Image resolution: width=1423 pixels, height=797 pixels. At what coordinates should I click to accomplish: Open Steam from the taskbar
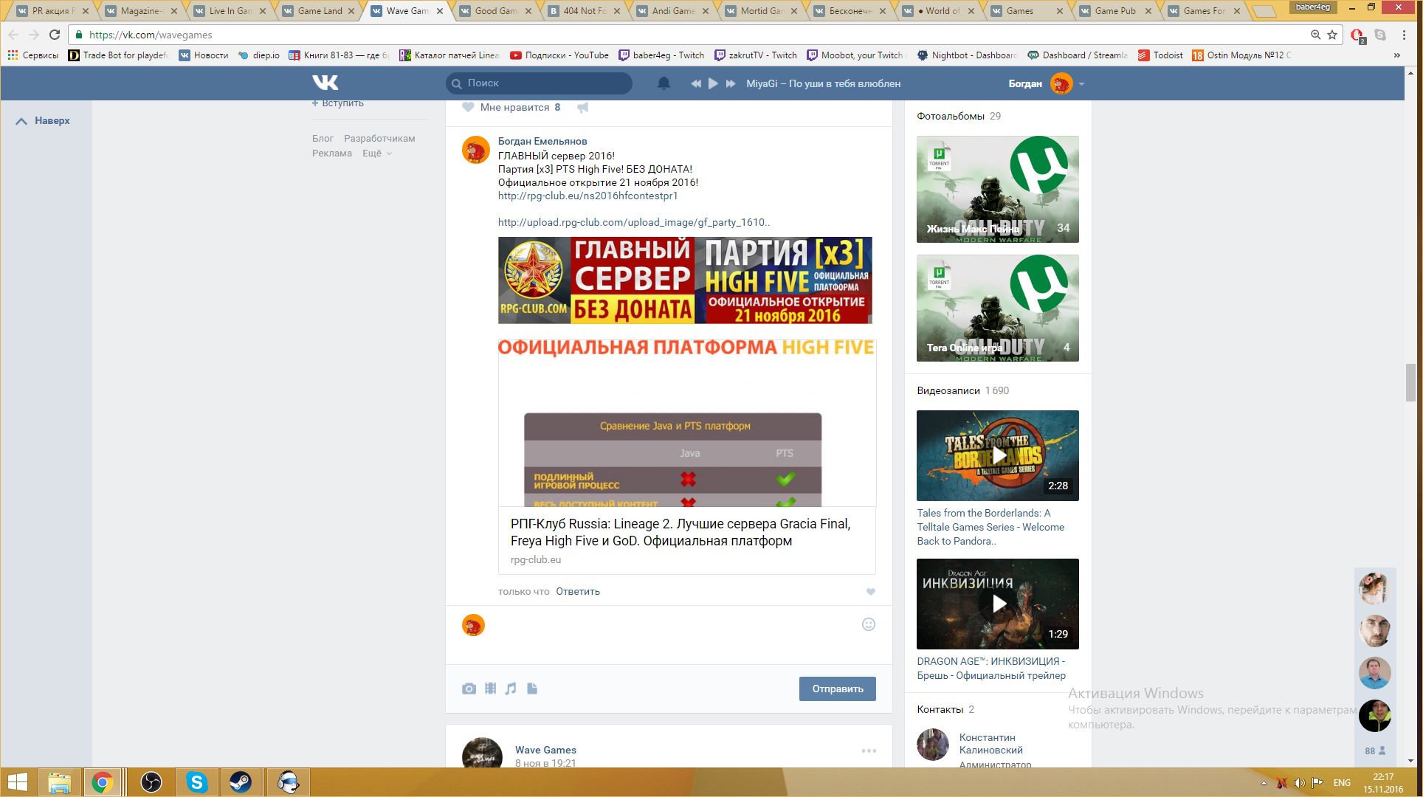coord(241,782)
